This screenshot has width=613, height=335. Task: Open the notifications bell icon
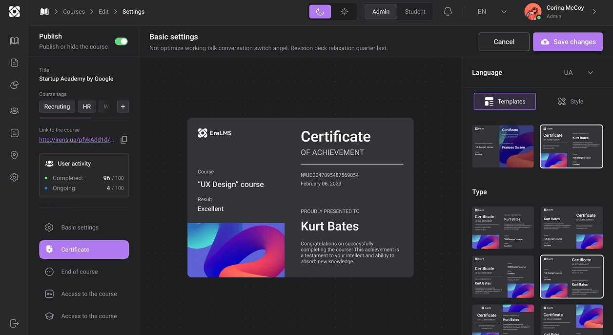(448, 12)
